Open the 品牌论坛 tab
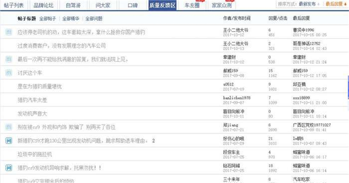The image size is (349, 183). [x=43, y=5]
